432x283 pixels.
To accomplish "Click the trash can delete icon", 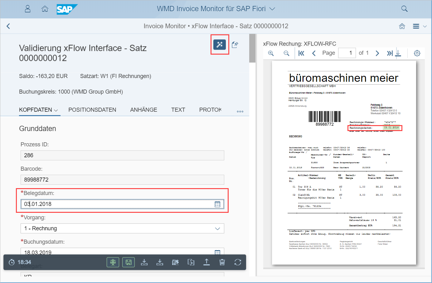I will 222,262.
